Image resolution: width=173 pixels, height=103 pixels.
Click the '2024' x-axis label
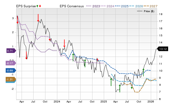[x=57, y=101]
